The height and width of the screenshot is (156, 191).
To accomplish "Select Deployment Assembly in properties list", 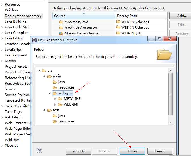I will click(23, 16).
